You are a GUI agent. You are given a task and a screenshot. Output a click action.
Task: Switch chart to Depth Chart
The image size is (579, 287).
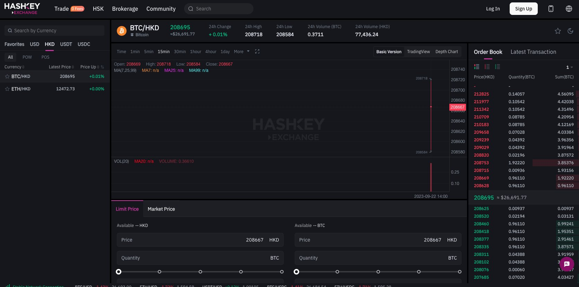(447, 52)
